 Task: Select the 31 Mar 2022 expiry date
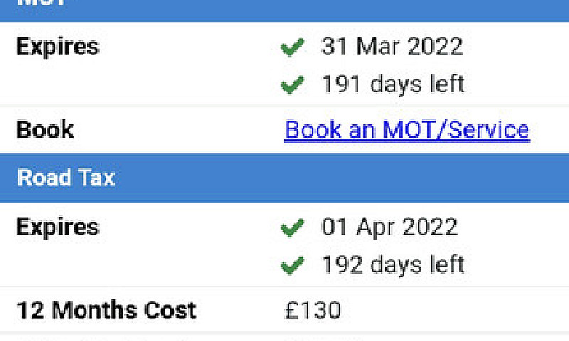point(392,47)
